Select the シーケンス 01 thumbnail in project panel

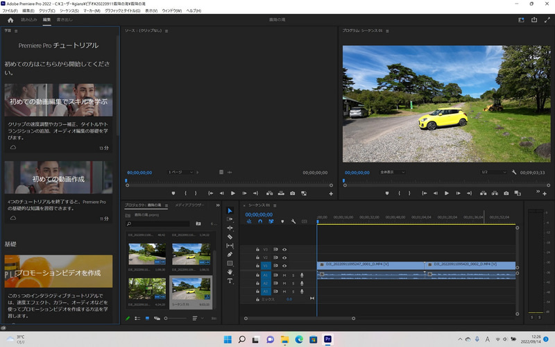point(191,289)
